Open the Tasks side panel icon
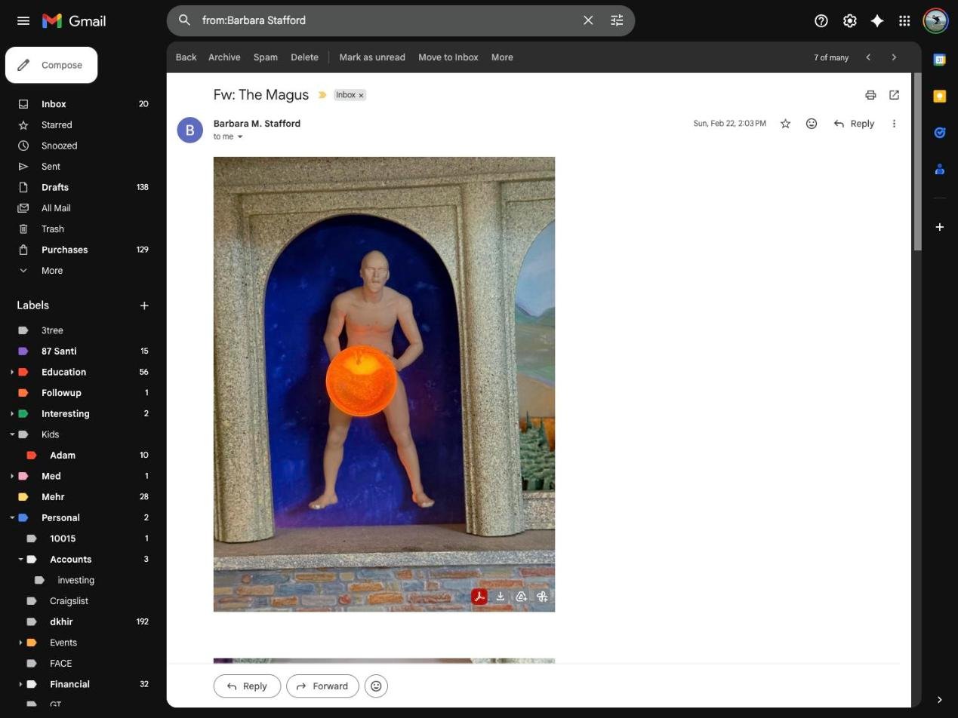Image resolution: width=958 pixels, height=718 pixels. (x=939, y=133)
